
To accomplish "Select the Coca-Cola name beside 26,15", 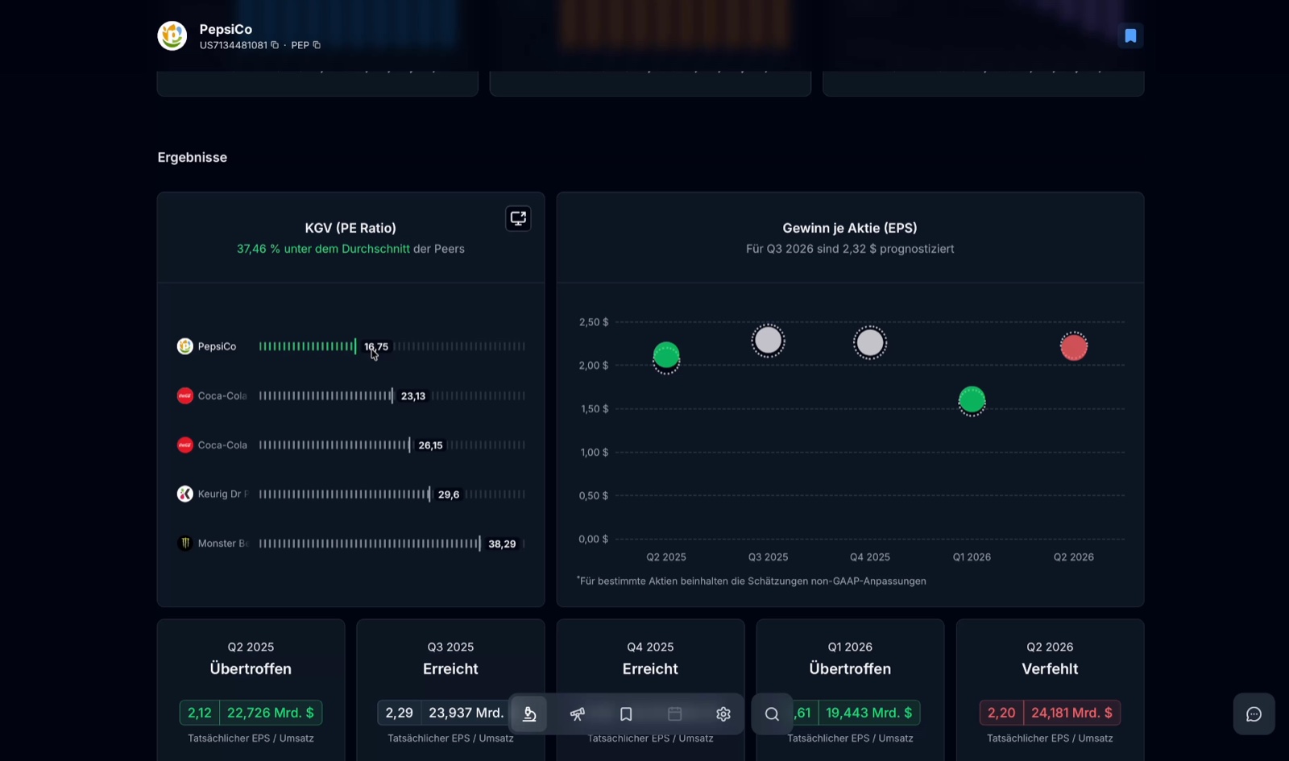I will pyautogui.click(x=222, y=445).
